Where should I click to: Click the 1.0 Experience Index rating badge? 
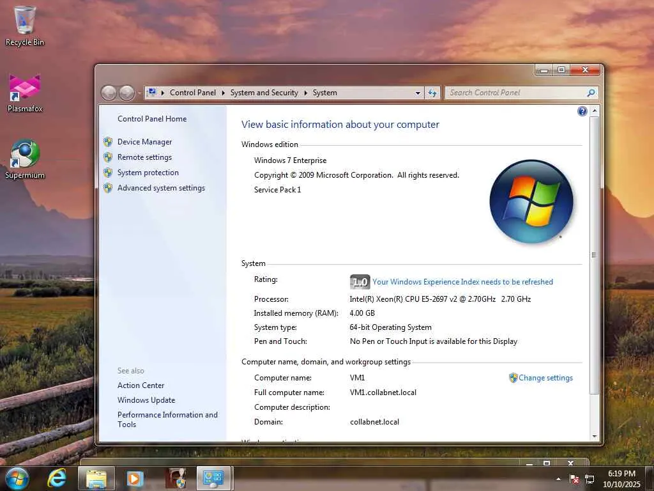360,282
